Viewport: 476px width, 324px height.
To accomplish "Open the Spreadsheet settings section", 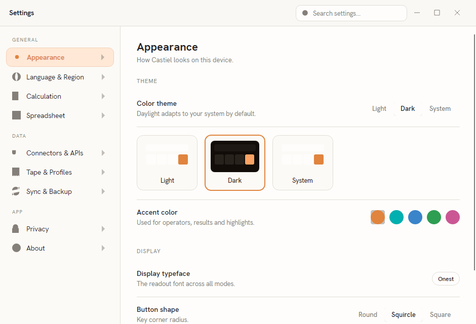I will (60, 115).
